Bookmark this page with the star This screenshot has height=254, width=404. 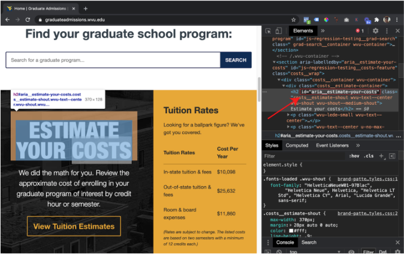pos(294,20)
